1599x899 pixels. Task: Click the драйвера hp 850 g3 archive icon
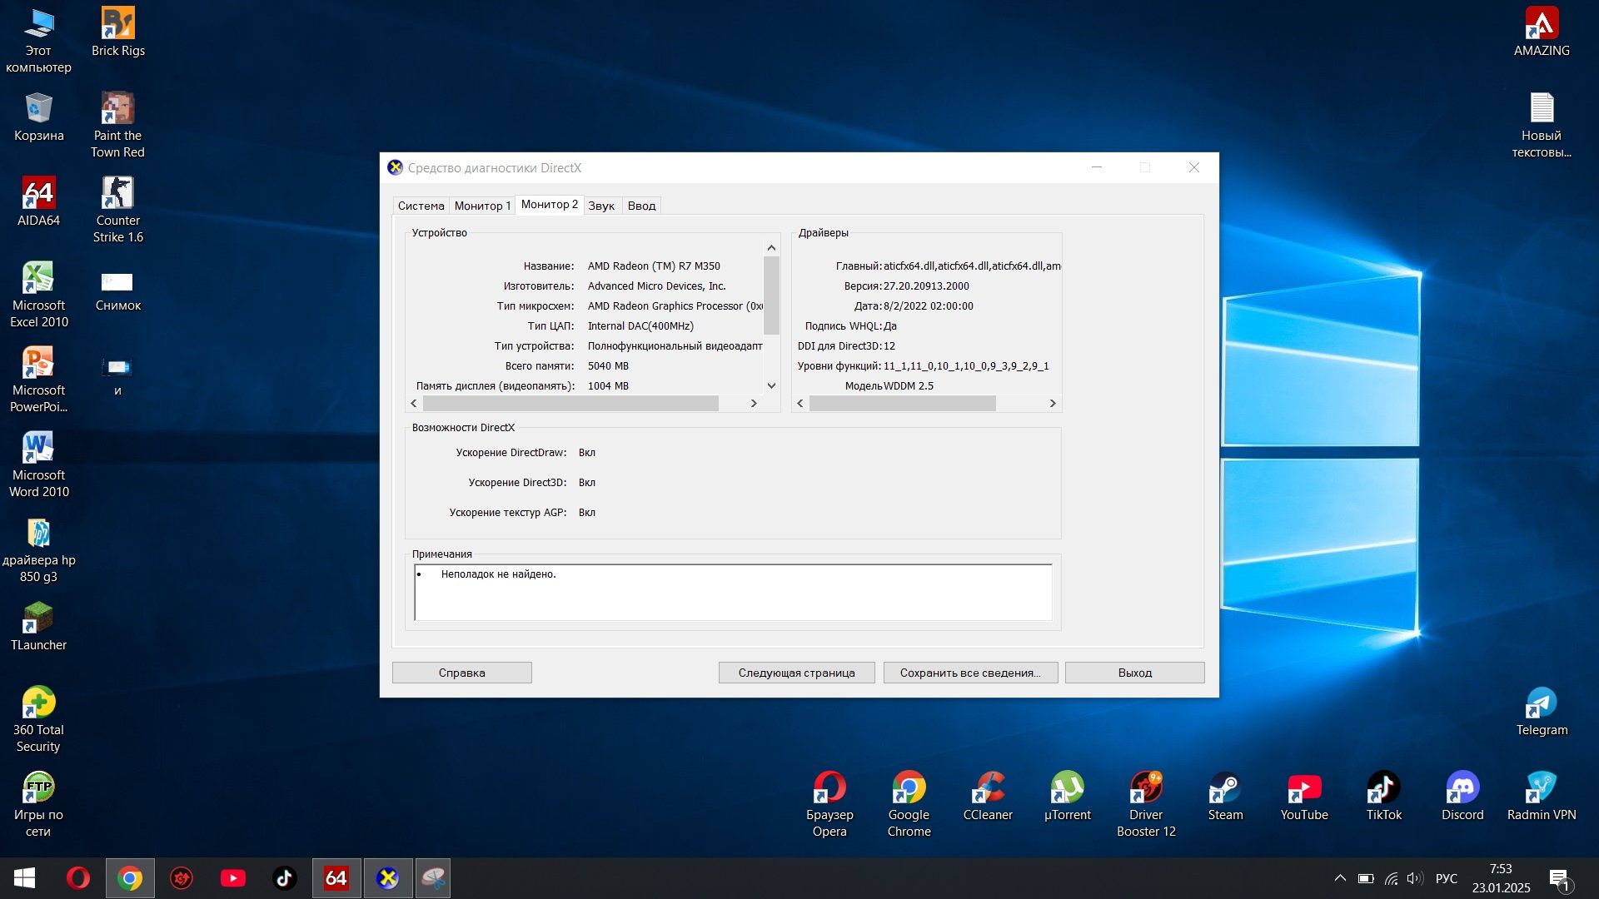[x=38, y=549]
